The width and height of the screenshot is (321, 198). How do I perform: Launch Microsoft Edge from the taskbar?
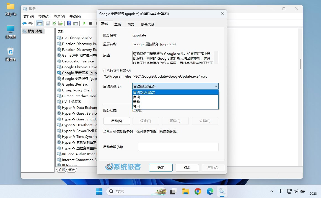(210, 191)
